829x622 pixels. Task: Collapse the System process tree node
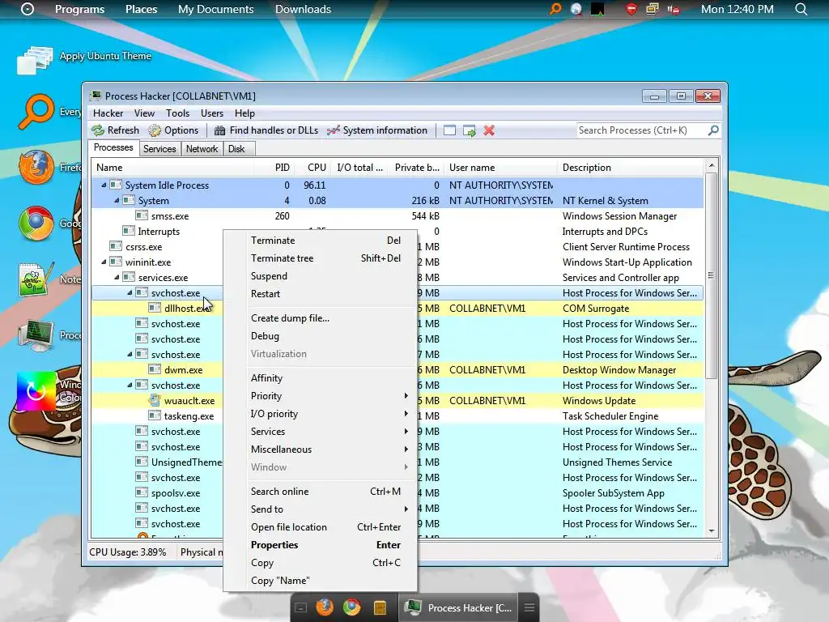117,201
